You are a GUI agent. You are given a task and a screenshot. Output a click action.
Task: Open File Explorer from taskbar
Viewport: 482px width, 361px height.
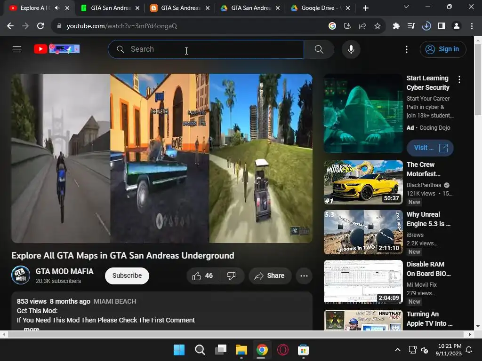241,350
